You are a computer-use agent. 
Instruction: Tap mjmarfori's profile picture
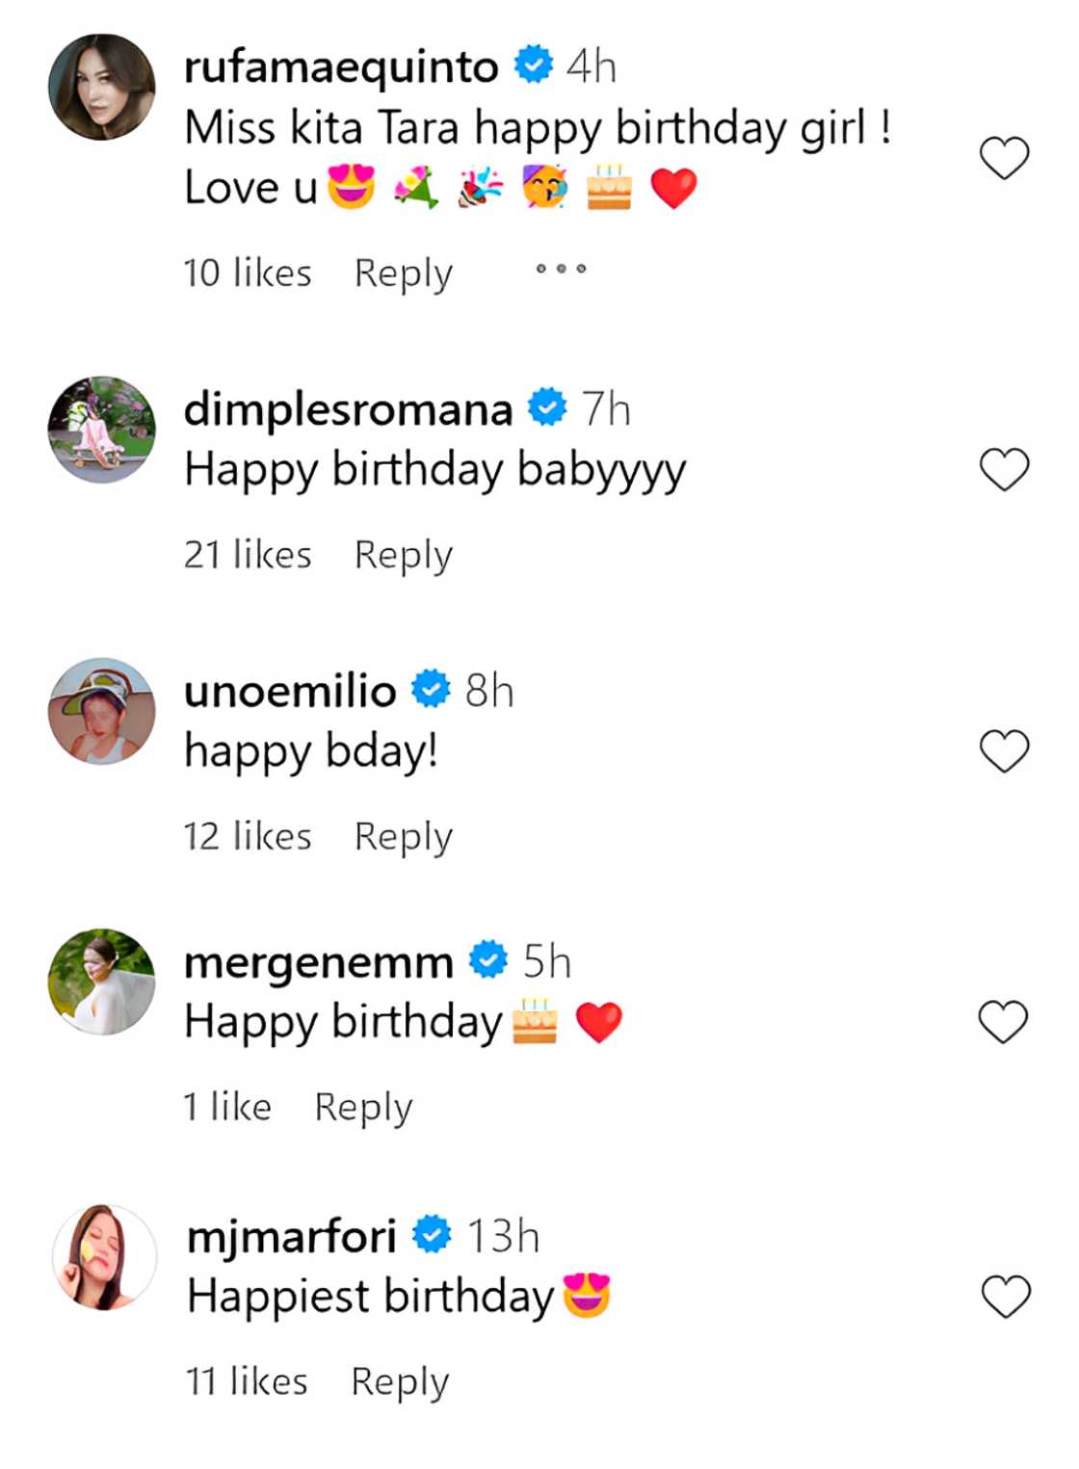pos(104,1257)
